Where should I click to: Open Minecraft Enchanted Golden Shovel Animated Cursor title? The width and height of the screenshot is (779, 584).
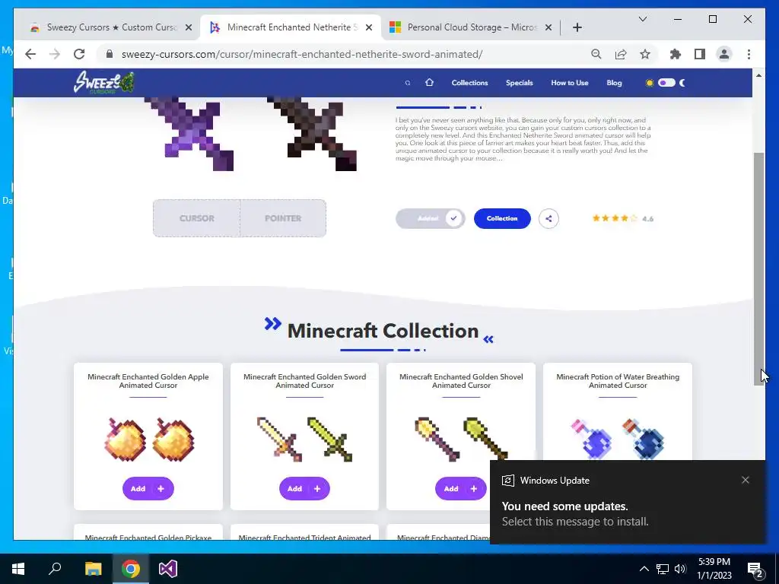point(461,381)
